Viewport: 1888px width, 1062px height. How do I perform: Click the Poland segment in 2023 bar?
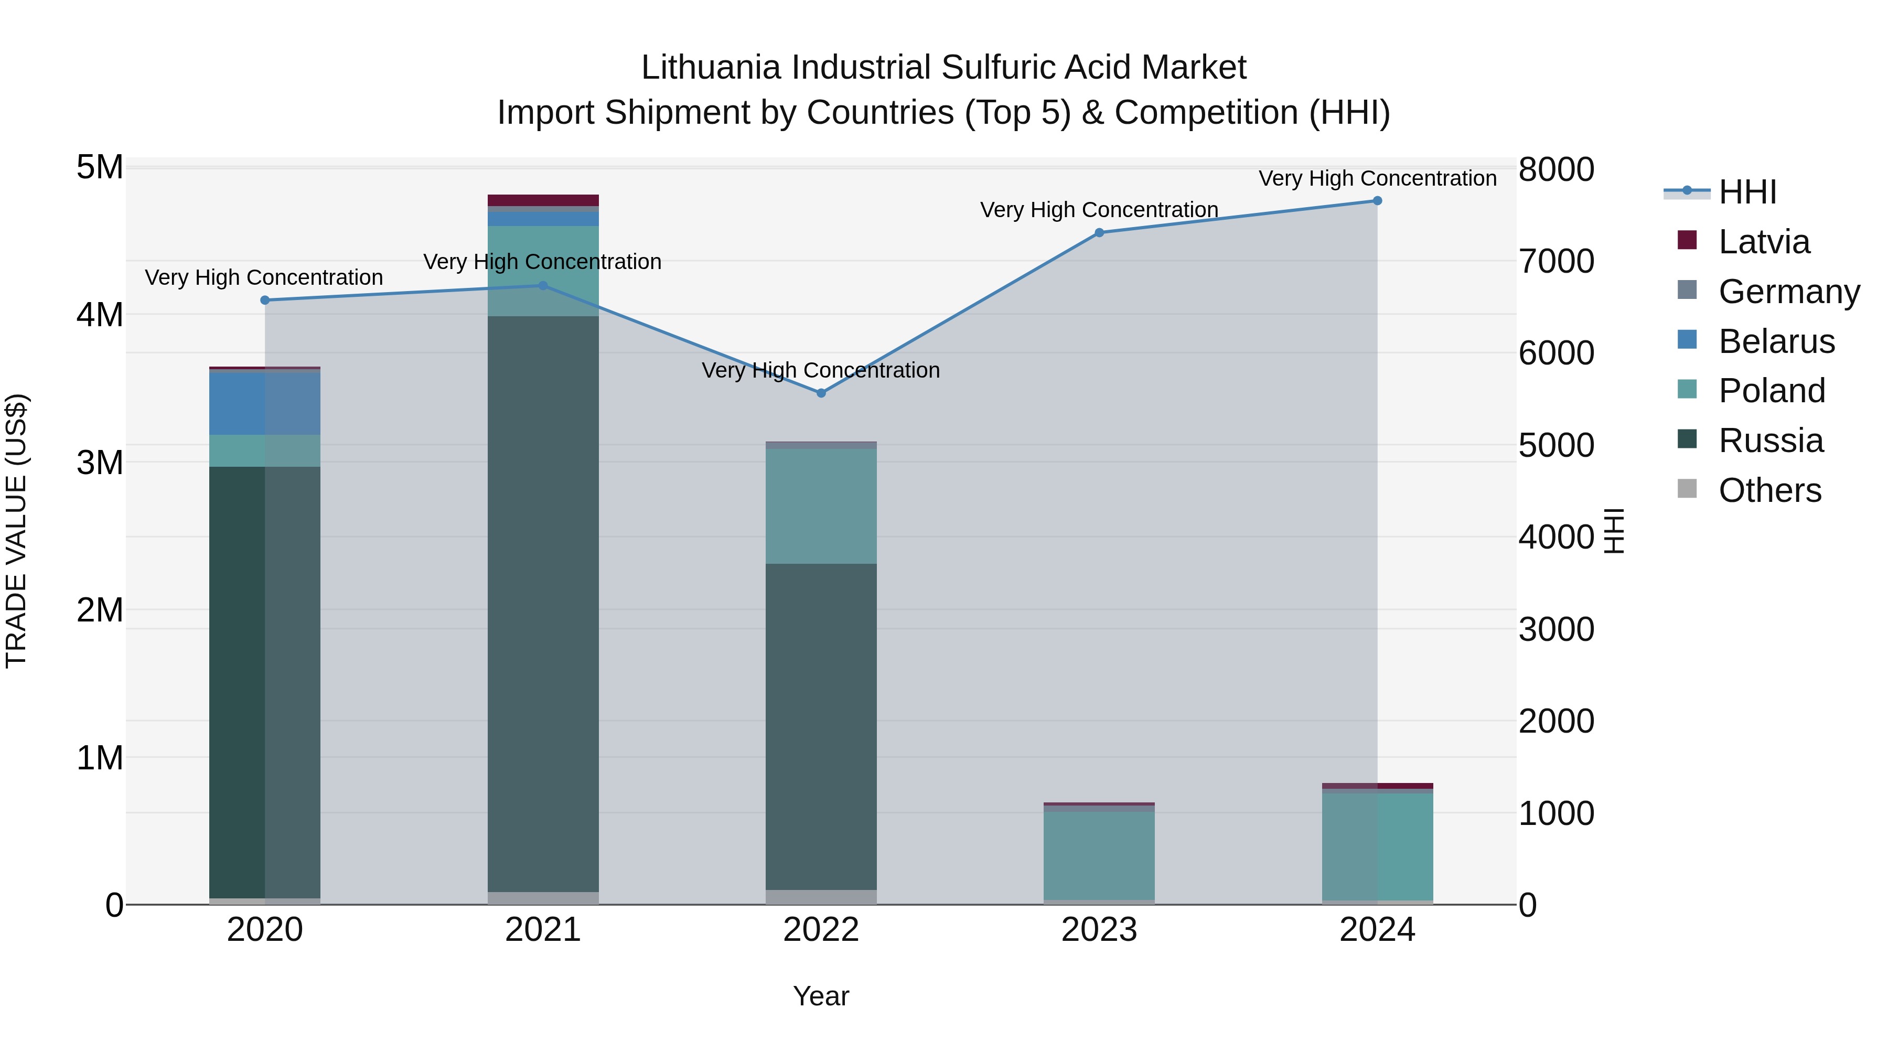1099,856
